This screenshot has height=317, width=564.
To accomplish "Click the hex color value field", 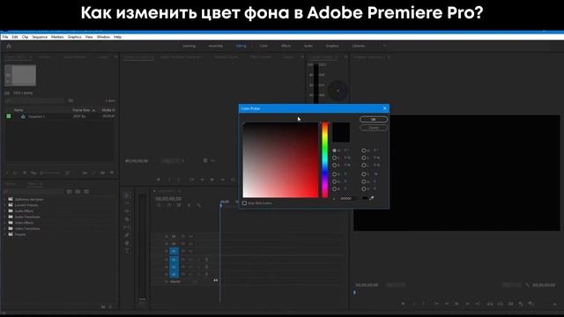I will (x=348, y=198).
